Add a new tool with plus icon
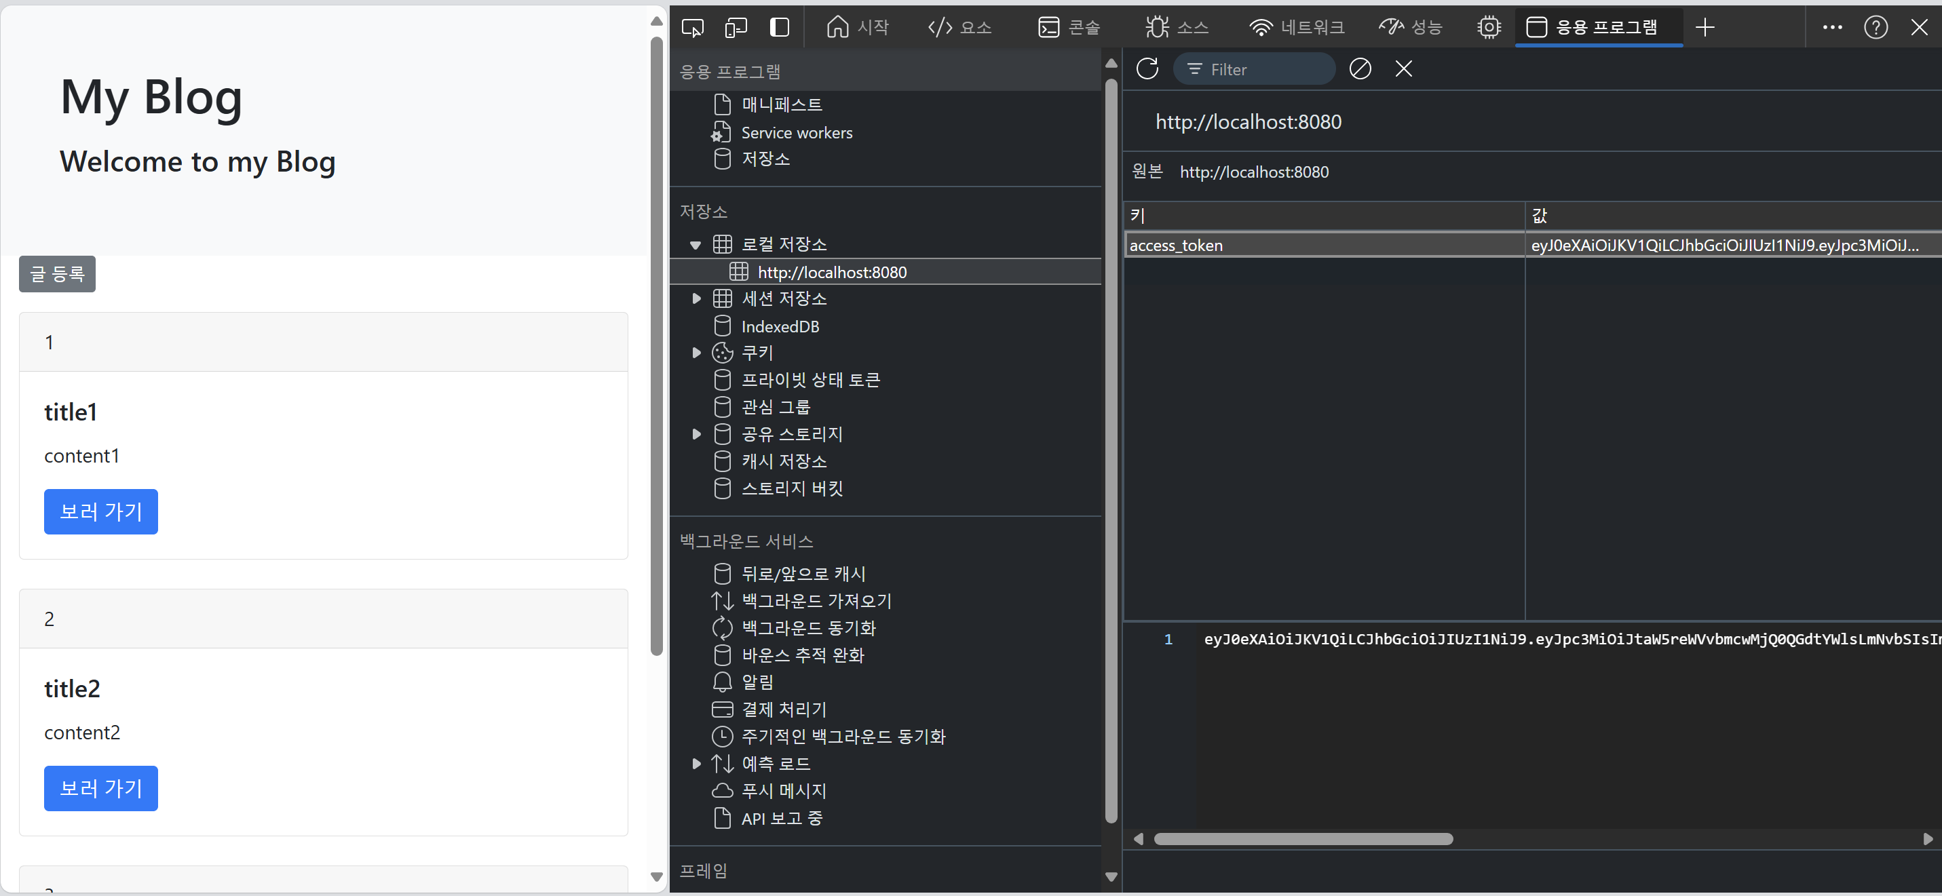Viewport: 1942px width, 896px height. (1705, 28)
